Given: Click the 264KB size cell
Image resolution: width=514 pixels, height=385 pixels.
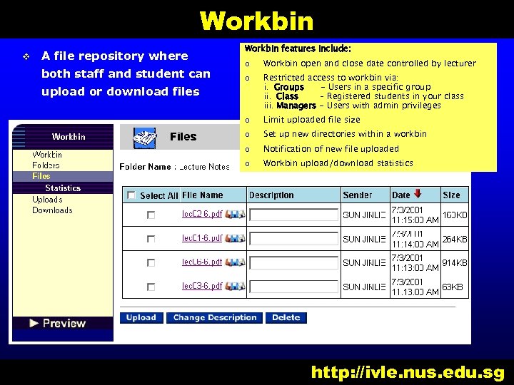Looking at the screenshot, I should click(455, 239).
